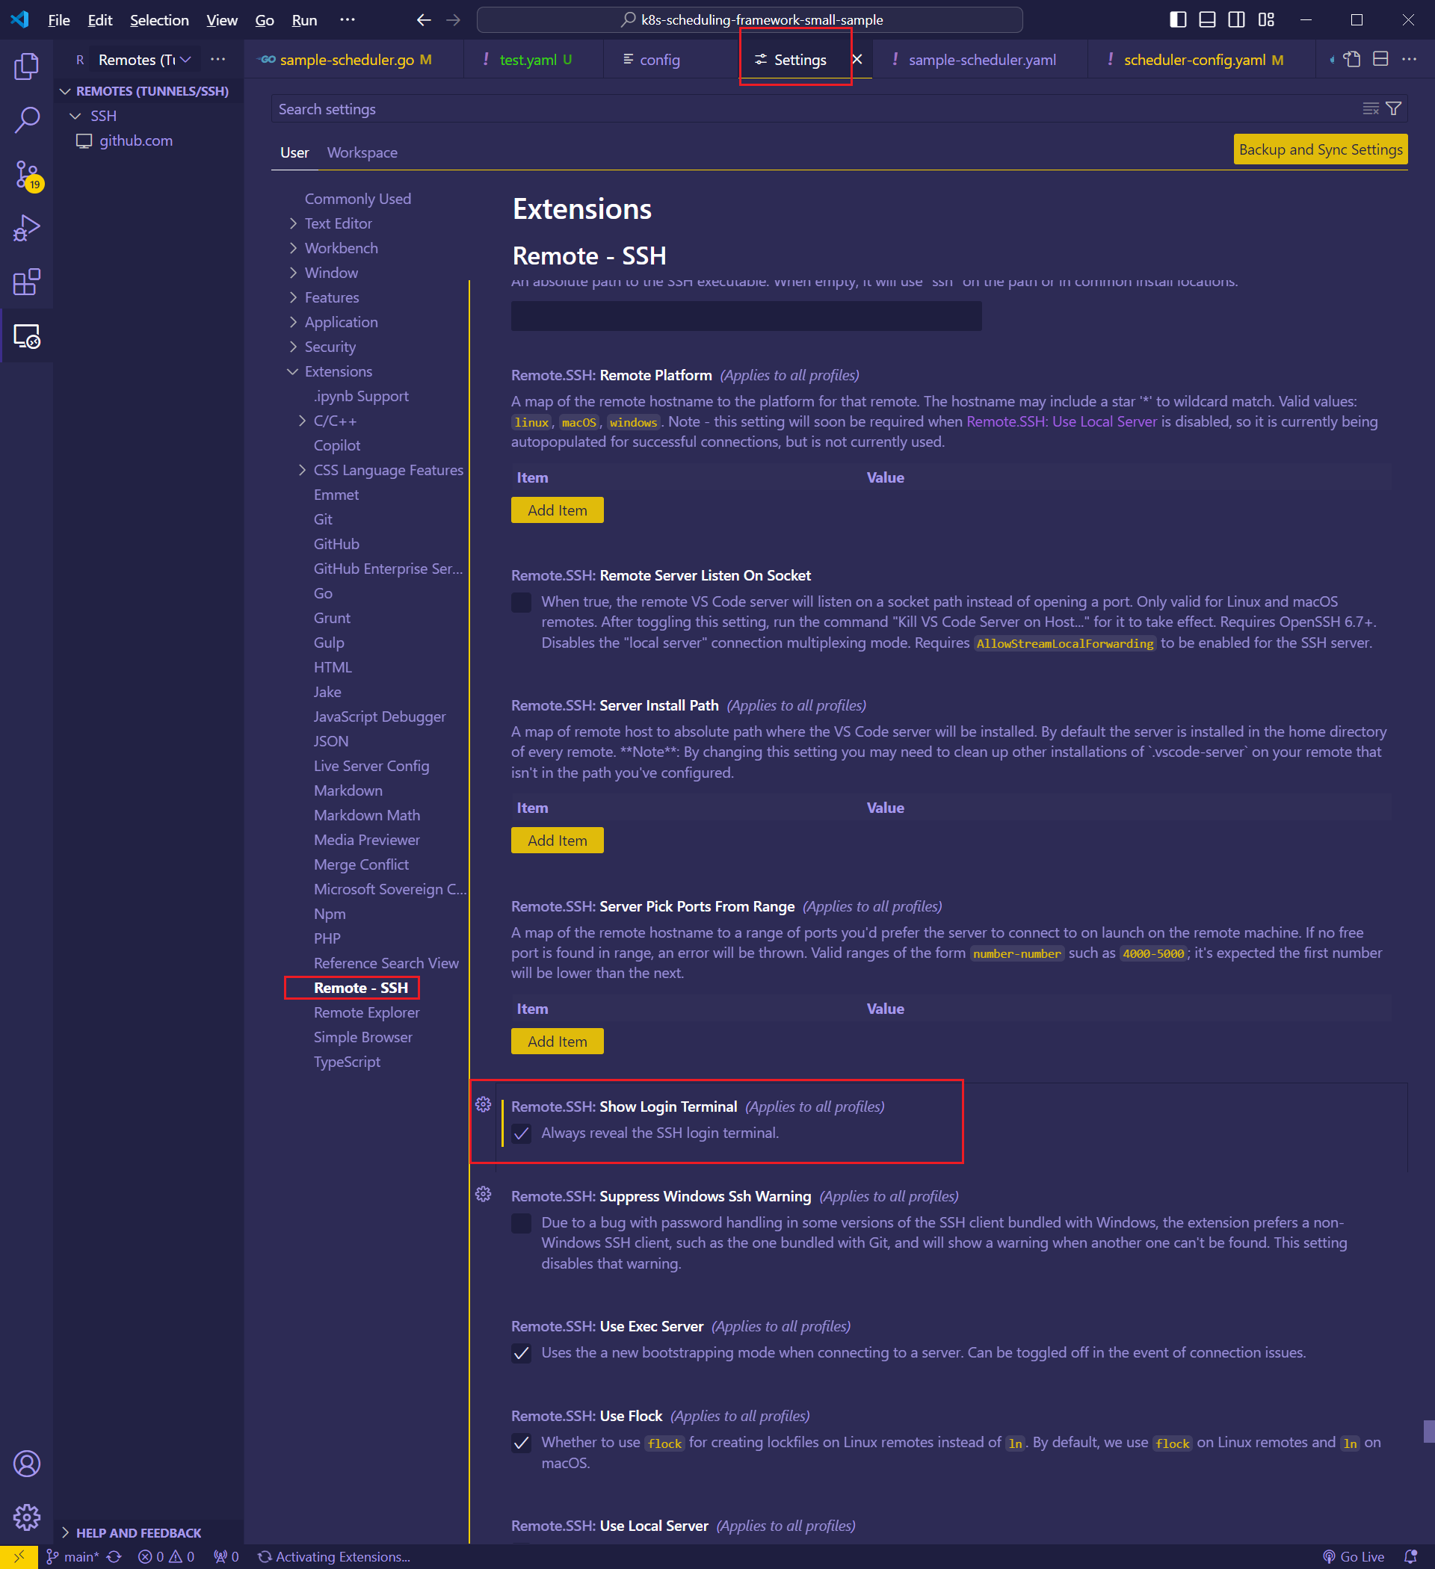The height and width of the screenshot is (1569, 1435).
Task: Open the Run and Debug view
Action: [26, 229]
